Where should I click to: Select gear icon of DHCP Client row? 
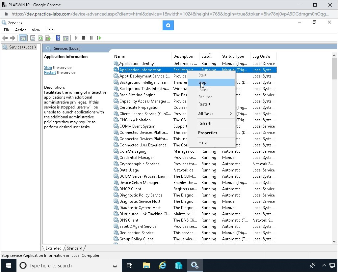[x=116, y=189]
